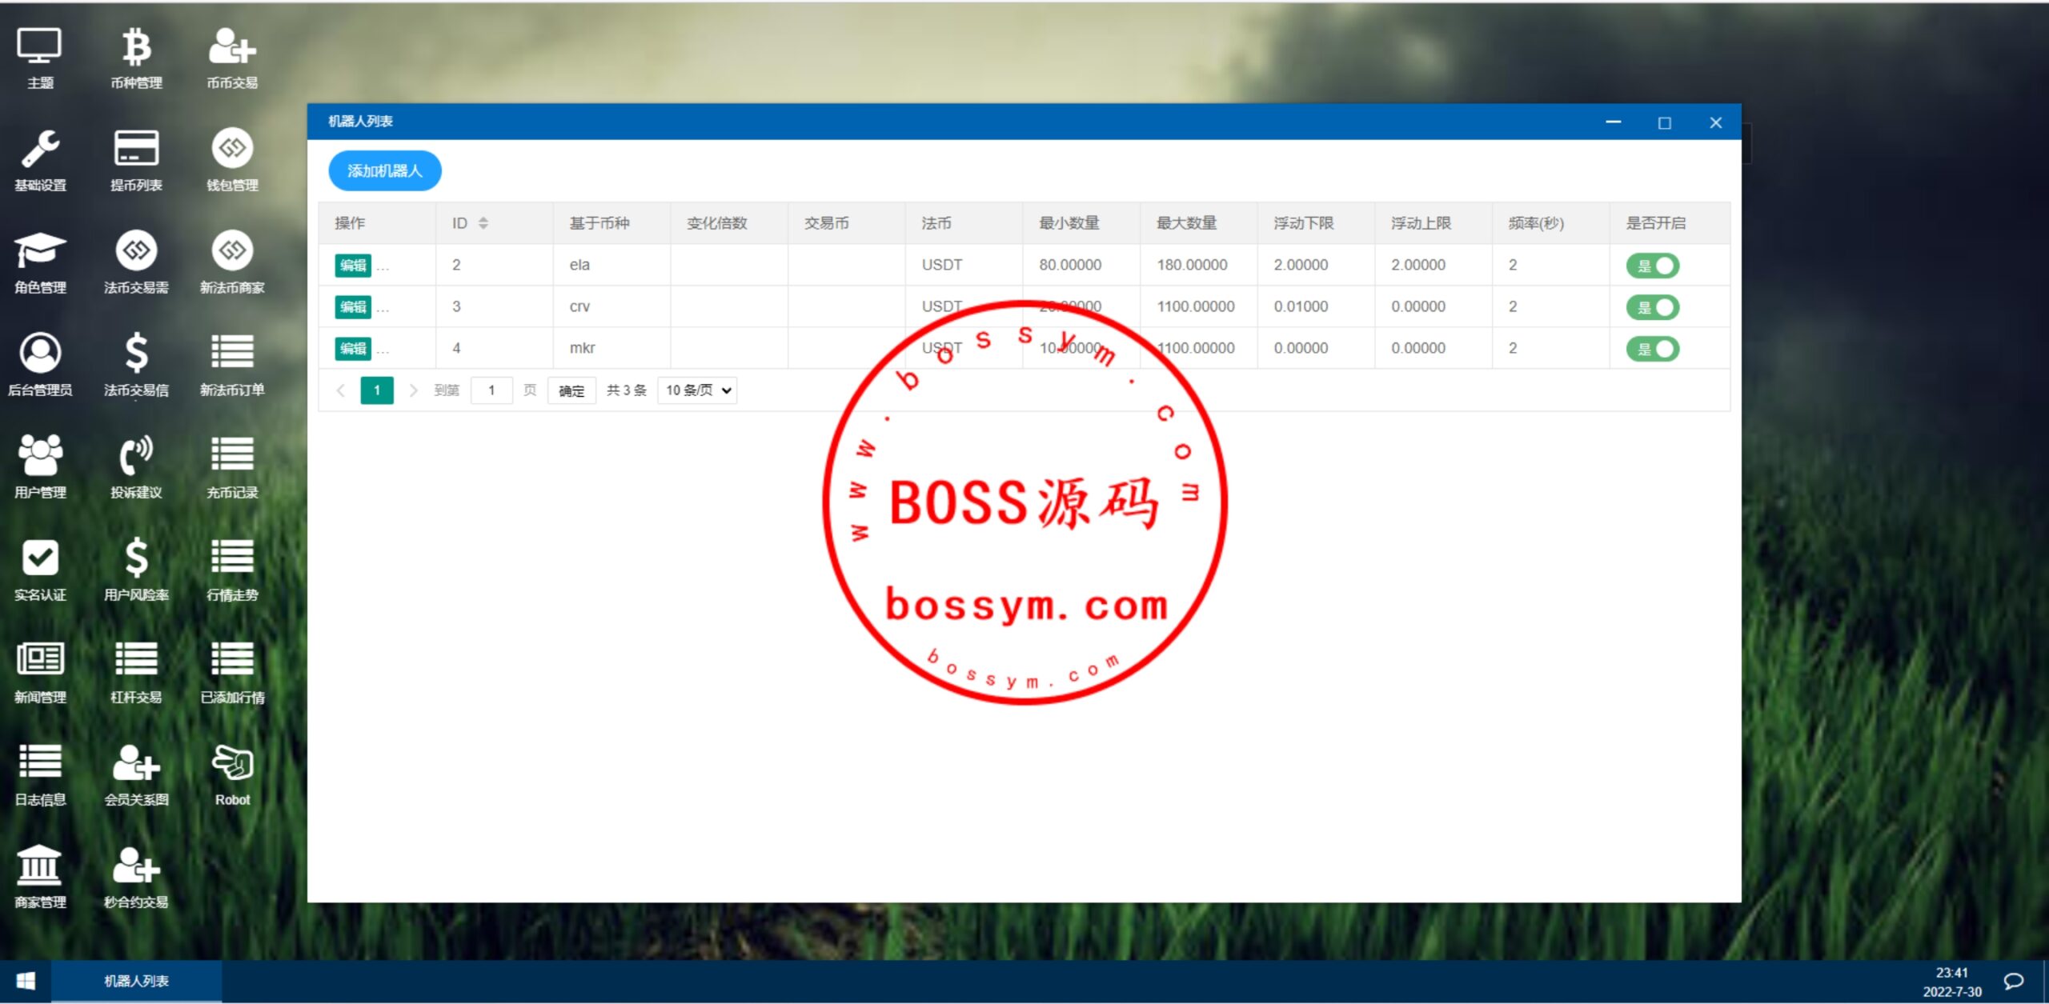Maximize the 机器人列表 window
This screenshot has height=1004, width=2049.
pyautogui.click(x=1665, y=122)
